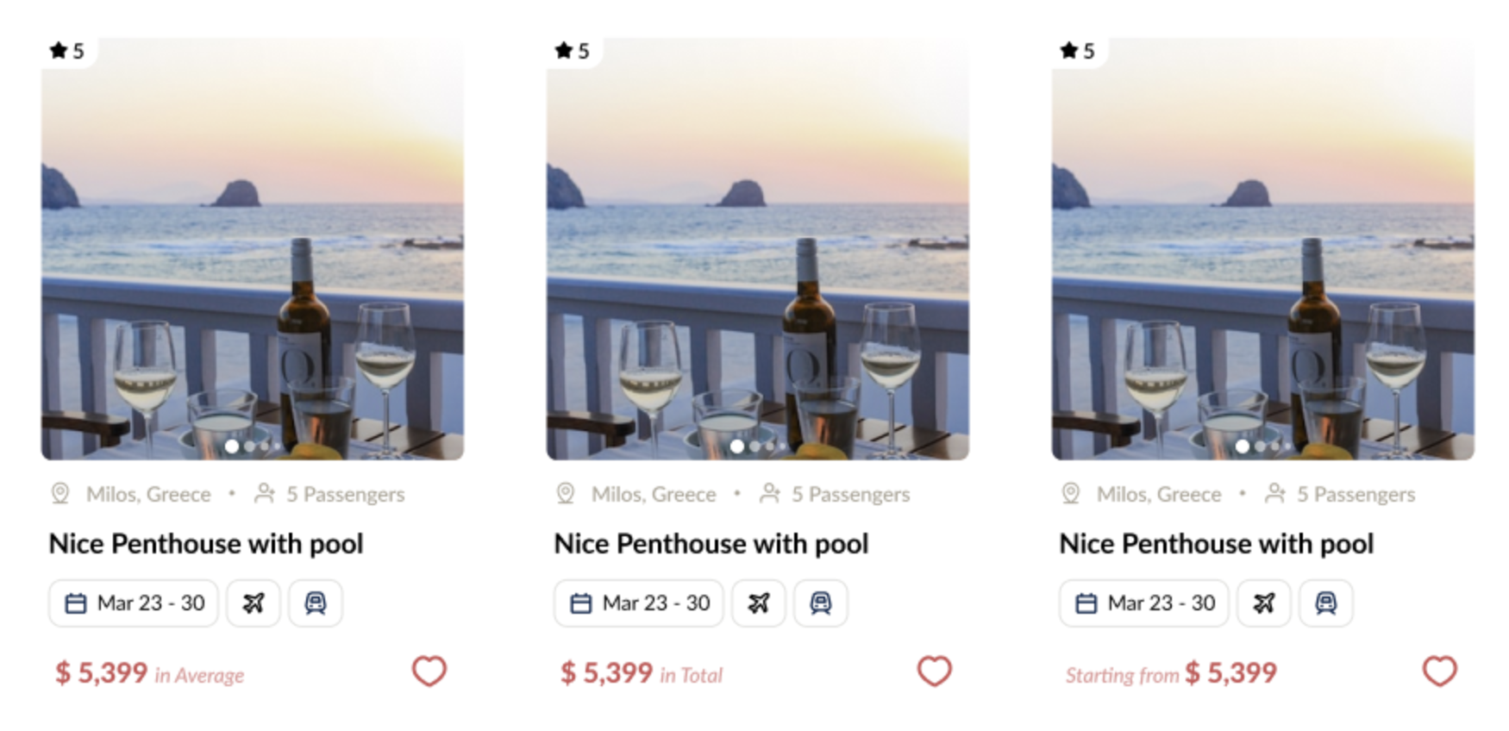Save the "Starting from" listing with heart
Viewport: 1509px width, 731px height.
pos(1439,672)
